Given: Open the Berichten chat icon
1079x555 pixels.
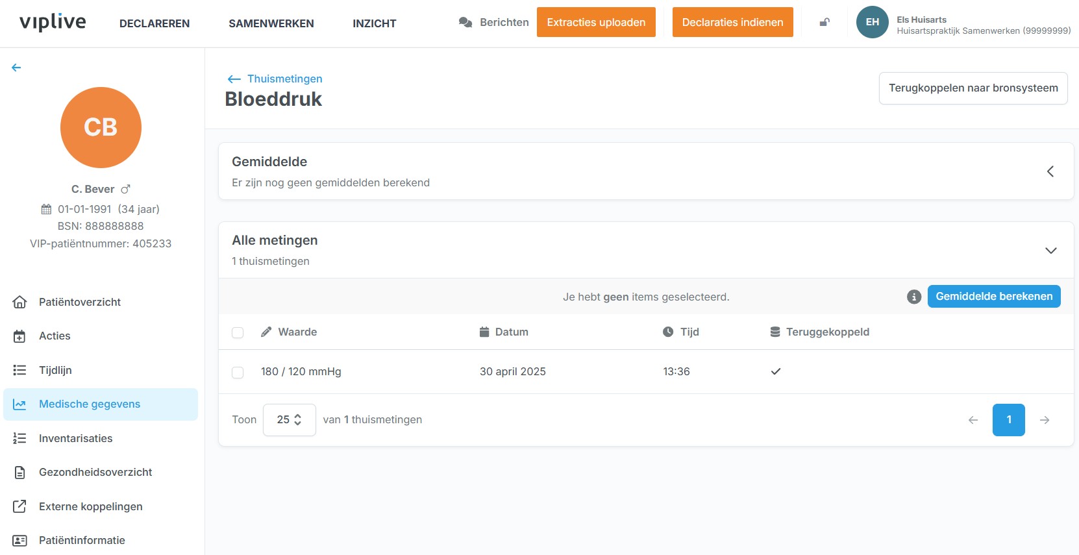Looking at the screenshot, I should point(465,23).
